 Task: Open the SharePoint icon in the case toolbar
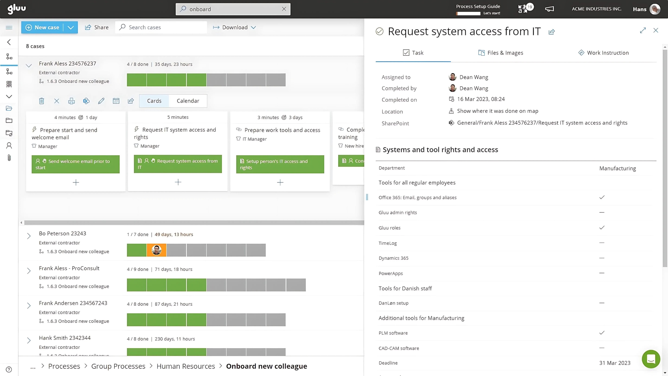point(86,101)
